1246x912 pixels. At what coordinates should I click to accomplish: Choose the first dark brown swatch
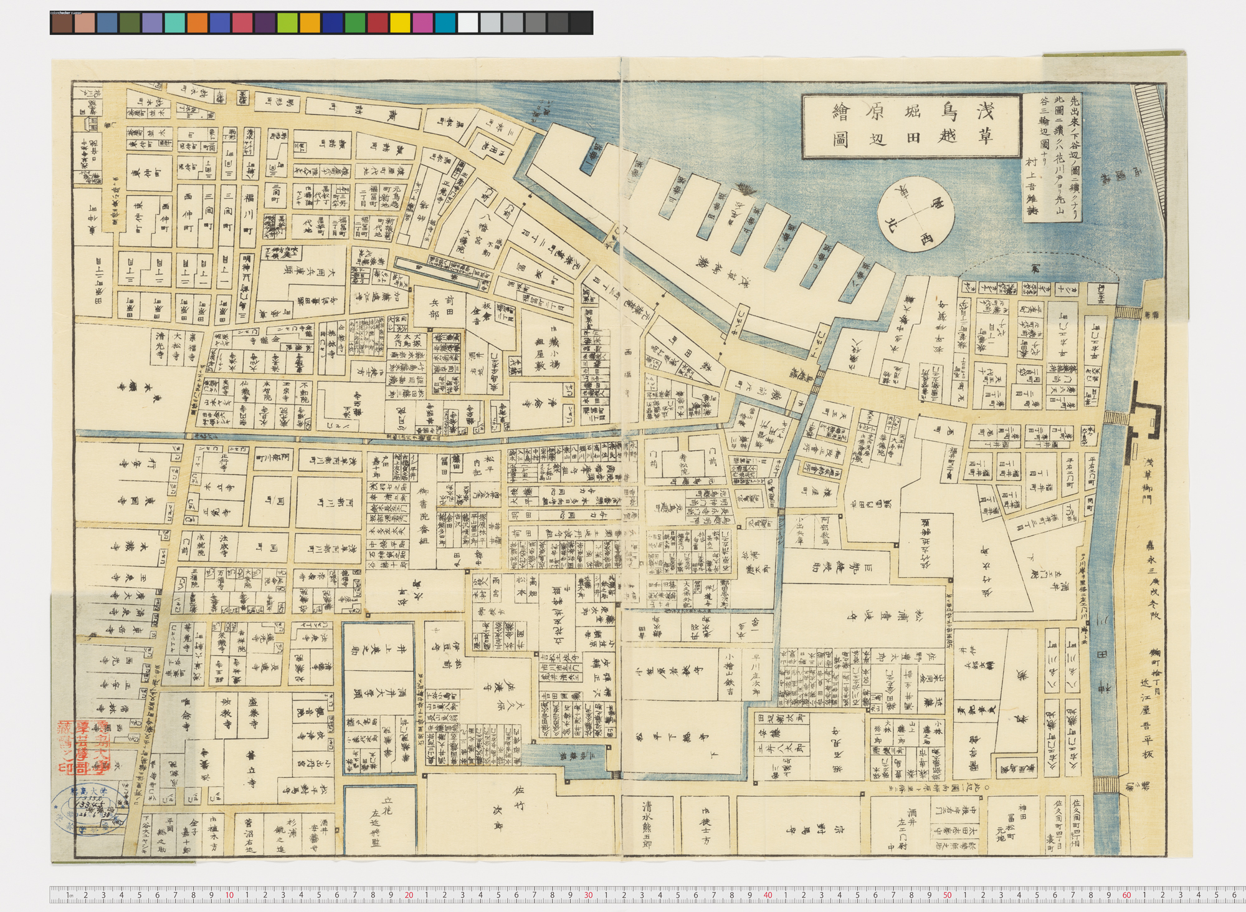tap(62, 23)
